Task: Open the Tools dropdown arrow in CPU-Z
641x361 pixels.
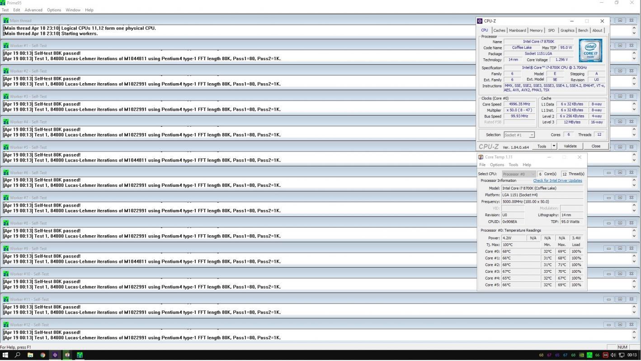Action: 554,146
